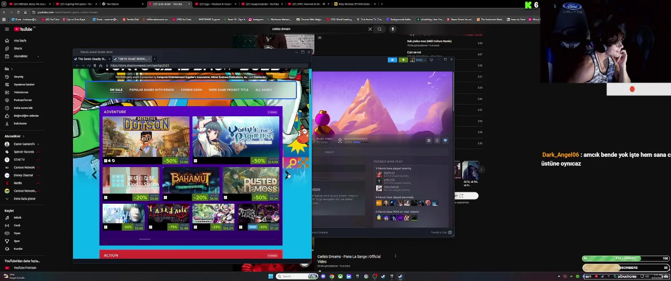The width and height of the screenshot is (671, 281).
Task: Toggle favorite heart for the game
Action: tap(445, 140)
